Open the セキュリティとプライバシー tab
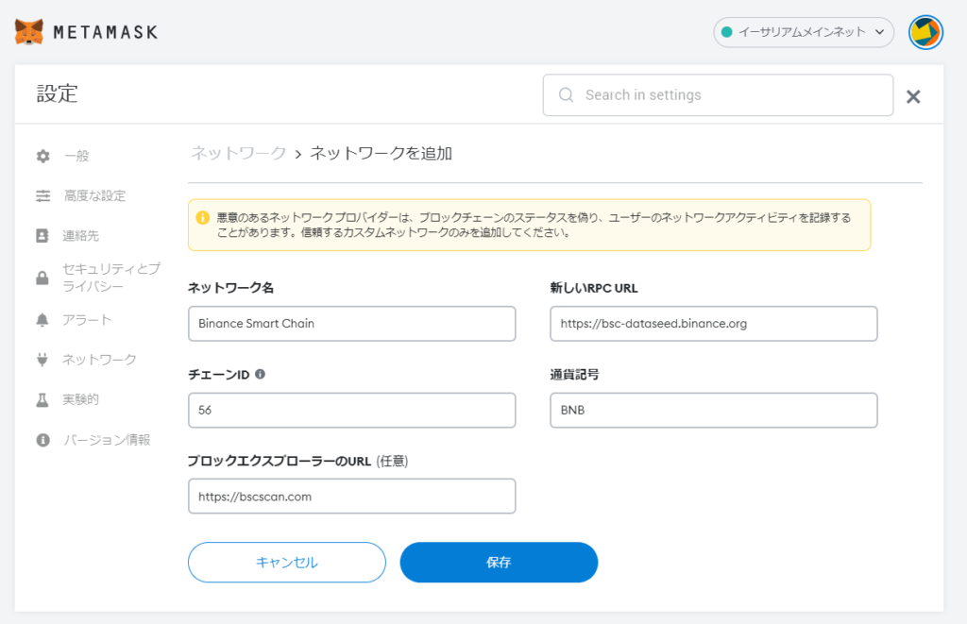 point(111,278)
